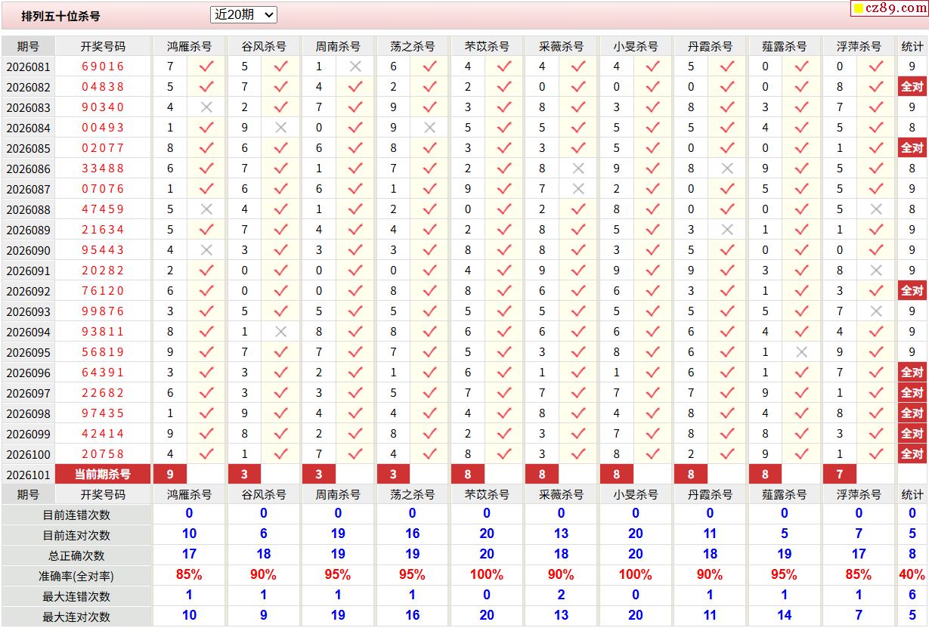Click the X mark for 丹霞杀号 in row 2026089
929x628 pixels.
click(x=727, y=230)
